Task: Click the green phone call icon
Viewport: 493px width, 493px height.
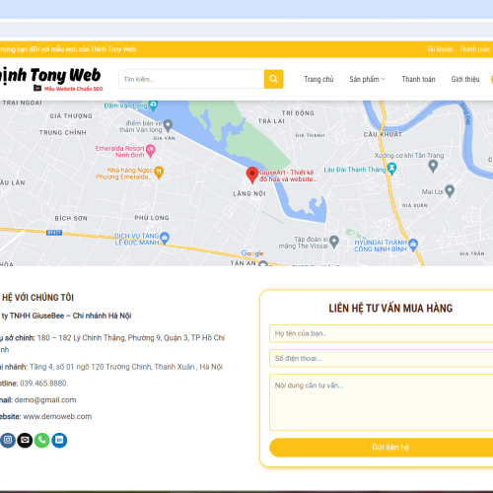Action: coord(42,440)
